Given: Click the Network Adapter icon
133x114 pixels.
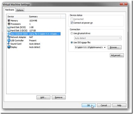Looking at the screenshot, I should pos(9,37).
